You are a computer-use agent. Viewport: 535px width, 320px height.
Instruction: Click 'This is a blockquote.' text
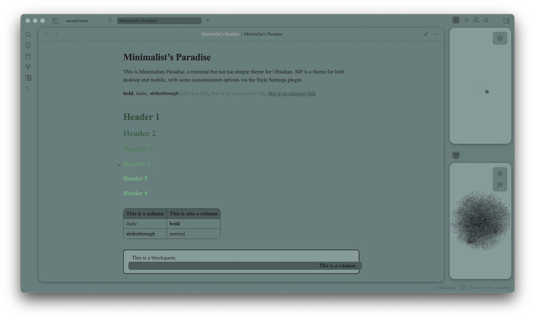[154, 258]
